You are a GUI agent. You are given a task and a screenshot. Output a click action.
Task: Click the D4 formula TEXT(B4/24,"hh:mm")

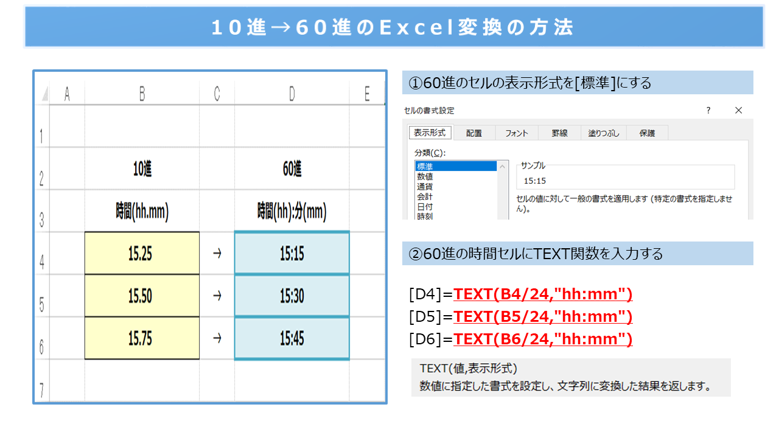click(543, 295)
